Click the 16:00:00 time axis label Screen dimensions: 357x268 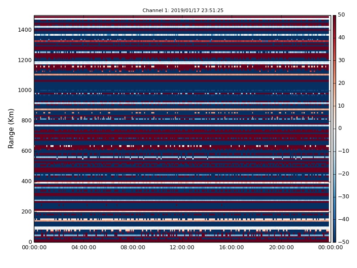[232, 247]
